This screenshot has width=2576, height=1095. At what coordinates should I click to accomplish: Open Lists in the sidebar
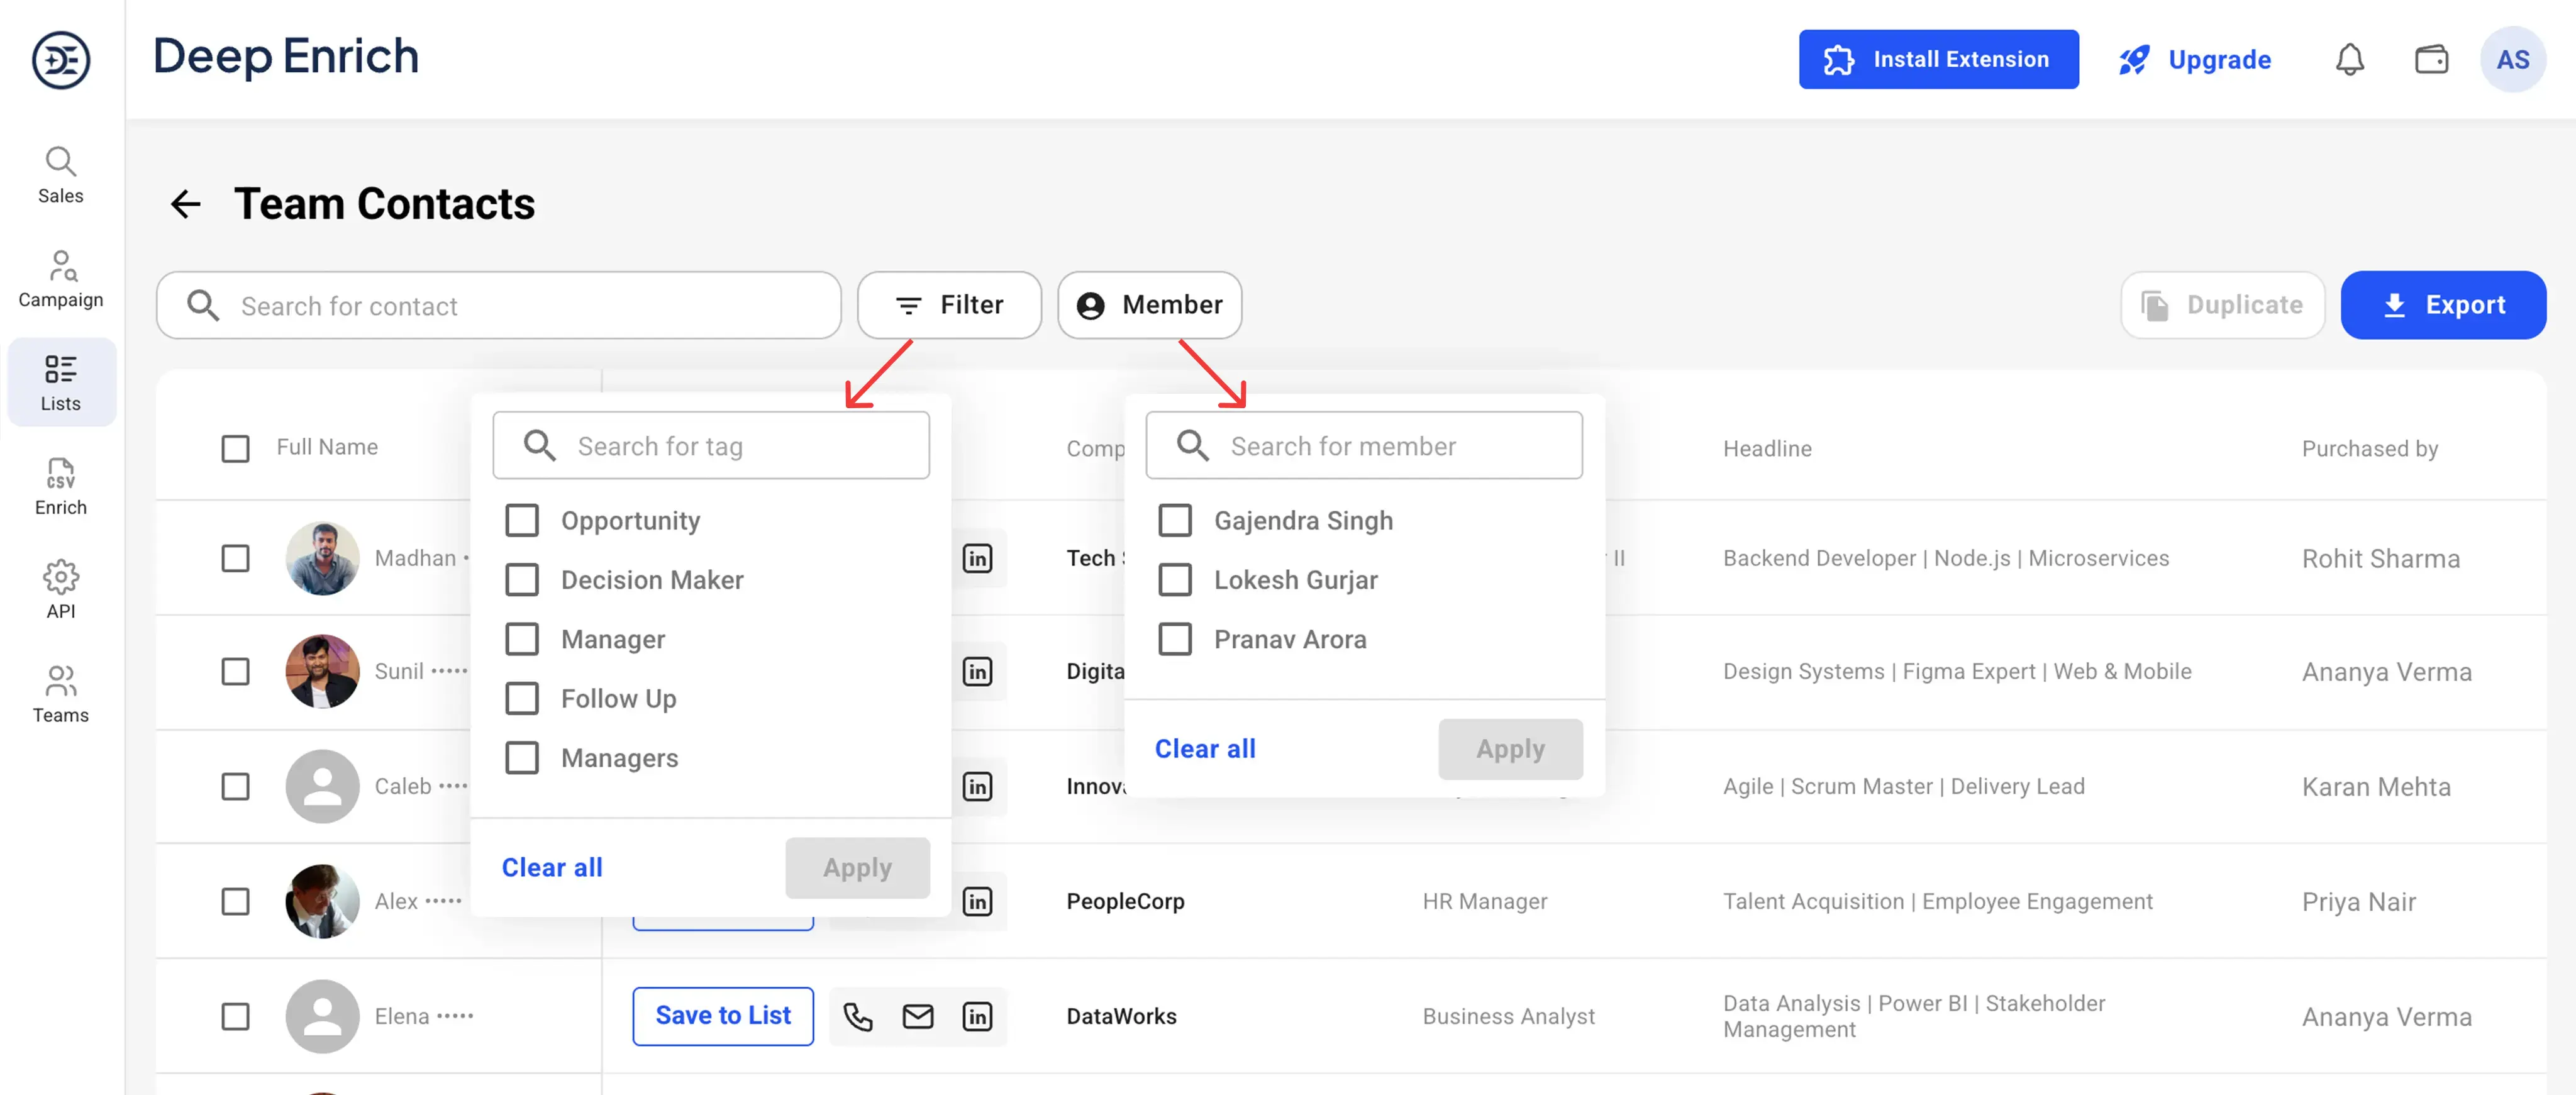tap(61, 382)
